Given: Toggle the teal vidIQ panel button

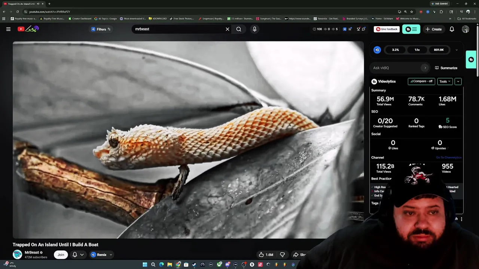Looking at the screenshot, I should pos(411,29).
